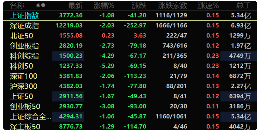Select the 深证成指 row
This screenshot has width=259, height=130.
pos(130,26)
